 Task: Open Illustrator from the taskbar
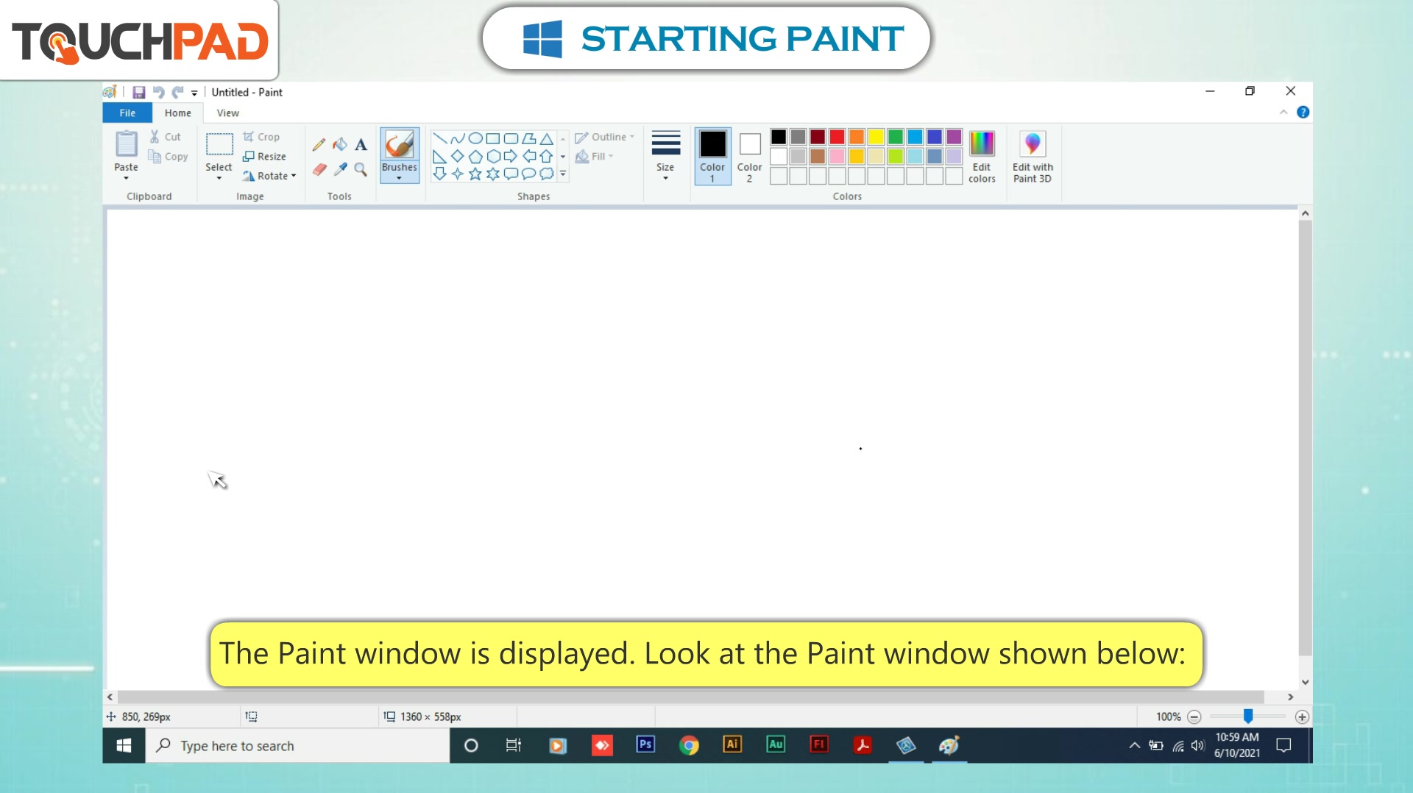click(x=732, y=745)
